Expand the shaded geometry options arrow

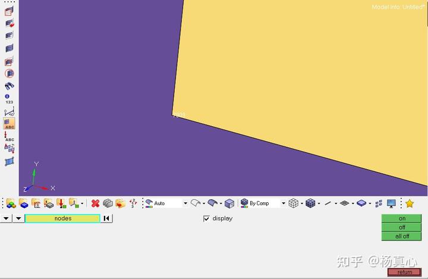(221, 203)
